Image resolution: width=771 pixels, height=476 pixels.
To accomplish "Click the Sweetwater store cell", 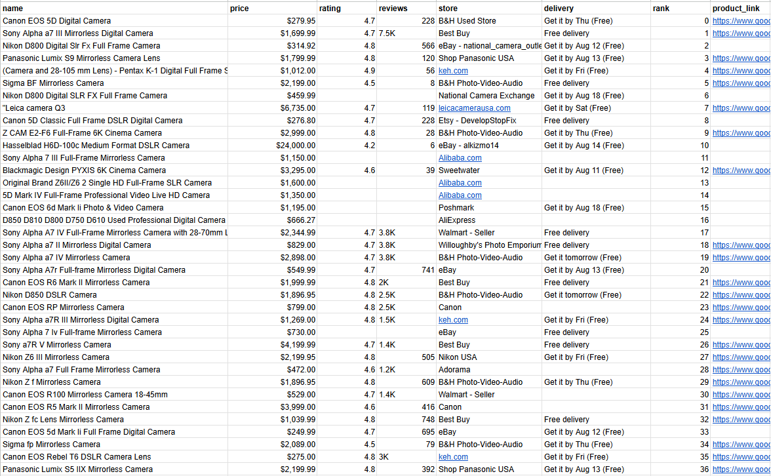I will point(488,170).
